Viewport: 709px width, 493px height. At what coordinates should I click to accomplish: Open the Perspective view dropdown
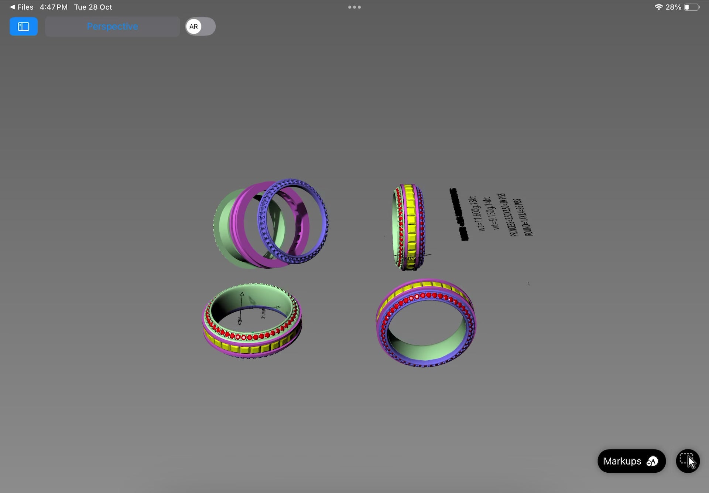coord(112,27)
